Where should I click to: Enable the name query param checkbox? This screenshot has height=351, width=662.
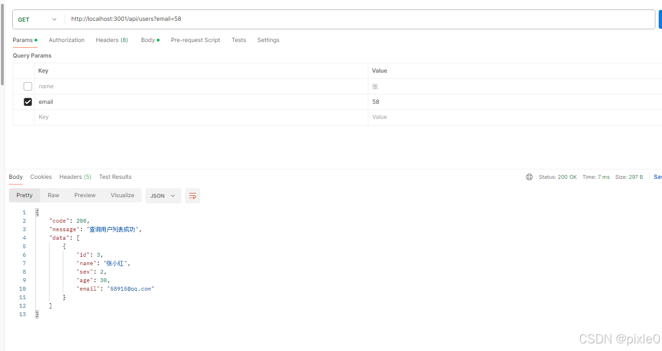(28, 86)
